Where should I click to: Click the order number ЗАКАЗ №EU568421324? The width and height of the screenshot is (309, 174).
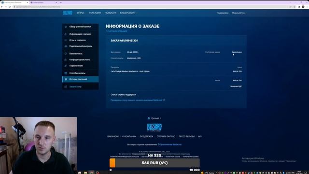[124, 41]
